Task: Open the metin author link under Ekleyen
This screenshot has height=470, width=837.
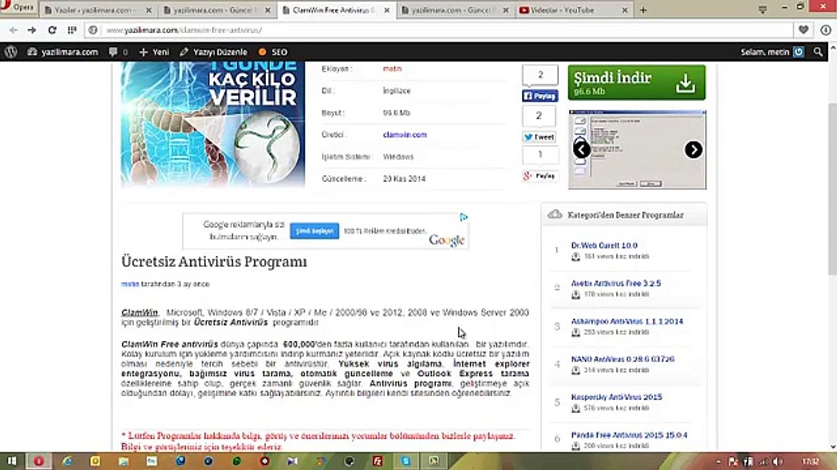Action: pos(392,69)
